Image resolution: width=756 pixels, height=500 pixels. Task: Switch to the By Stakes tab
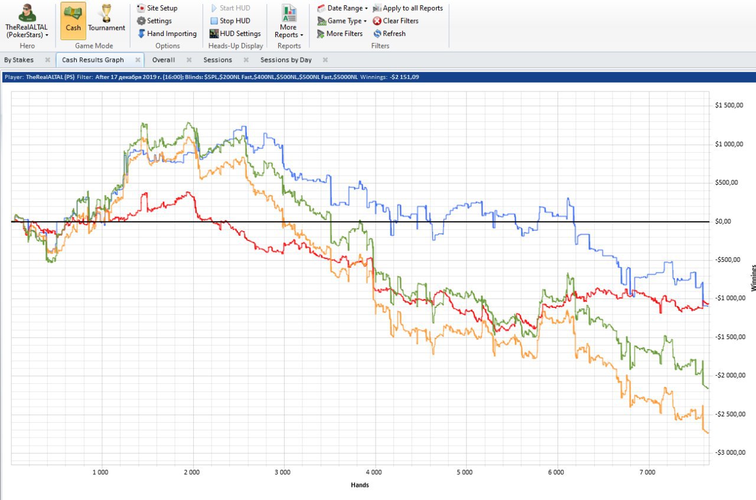[19, 60]
